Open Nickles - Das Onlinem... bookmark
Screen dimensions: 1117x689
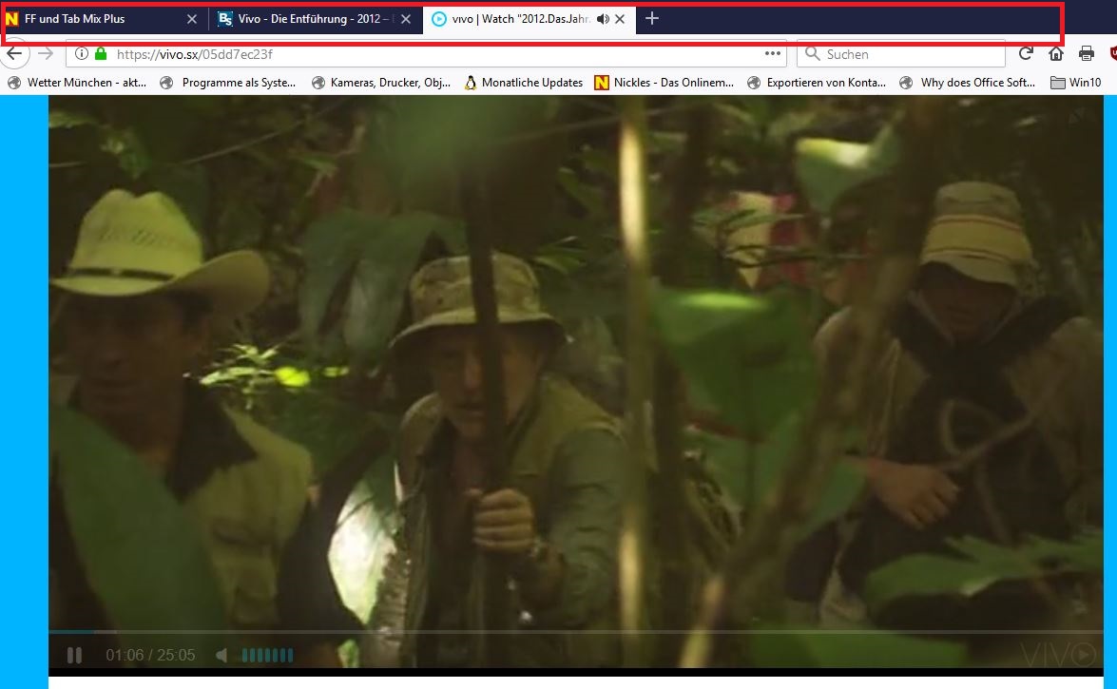pos(664,83)
